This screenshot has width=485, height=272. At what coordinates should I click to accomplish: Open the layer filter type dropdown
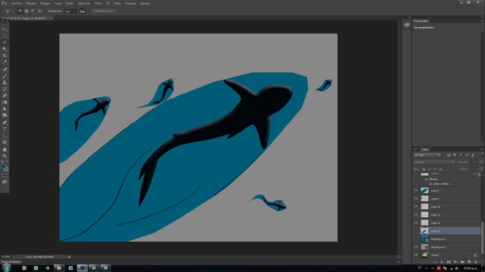[x=426, y=154]
